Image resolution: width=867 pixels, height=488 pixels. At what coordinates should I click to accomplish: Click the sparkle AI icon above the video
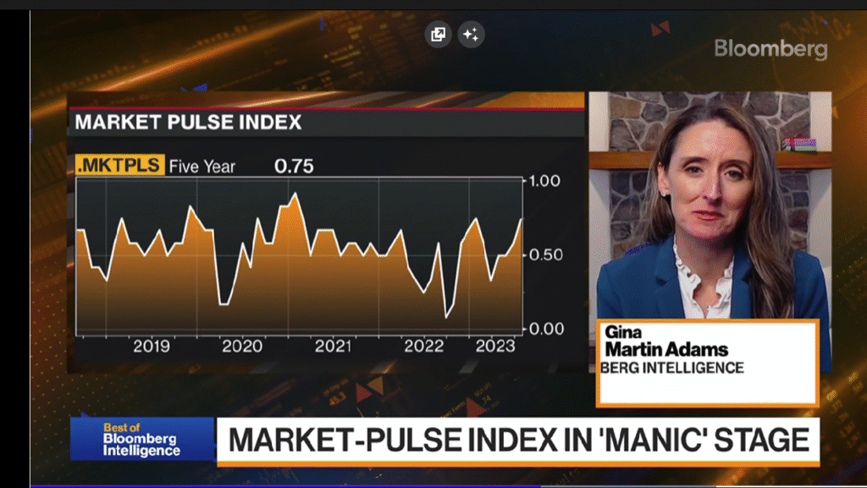471,35
